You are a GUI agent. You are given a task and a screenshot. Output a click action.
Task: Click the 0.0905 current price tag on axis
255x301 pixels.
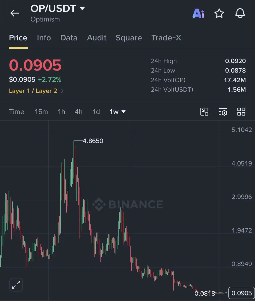click(x=242, y=293)
